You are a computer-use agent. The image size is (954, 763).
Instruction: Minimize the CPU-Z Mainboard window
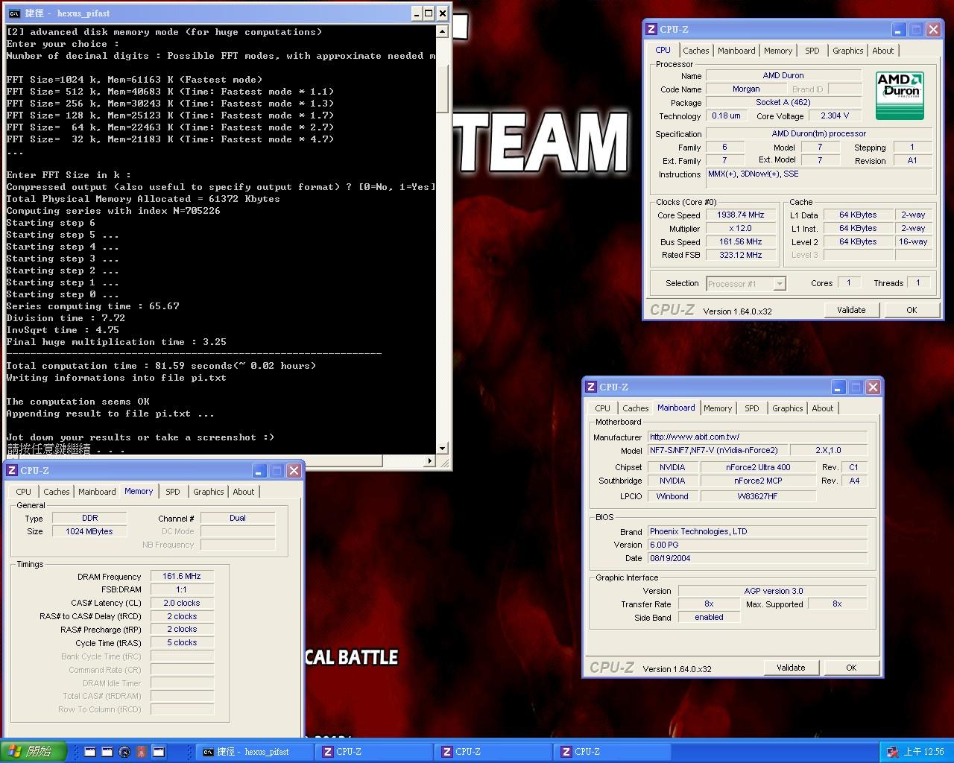(x=838, y=387)
